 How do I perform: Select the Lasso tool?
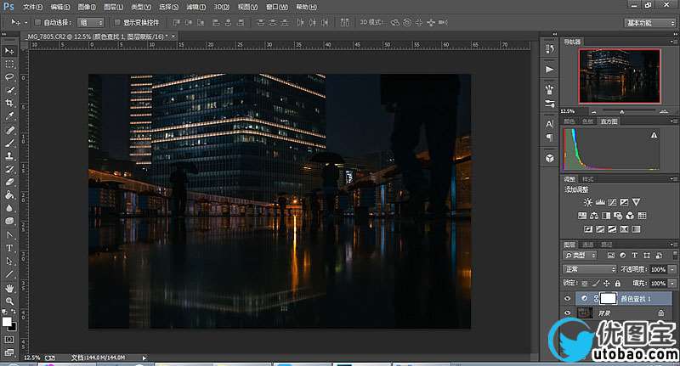click(9, 77)
